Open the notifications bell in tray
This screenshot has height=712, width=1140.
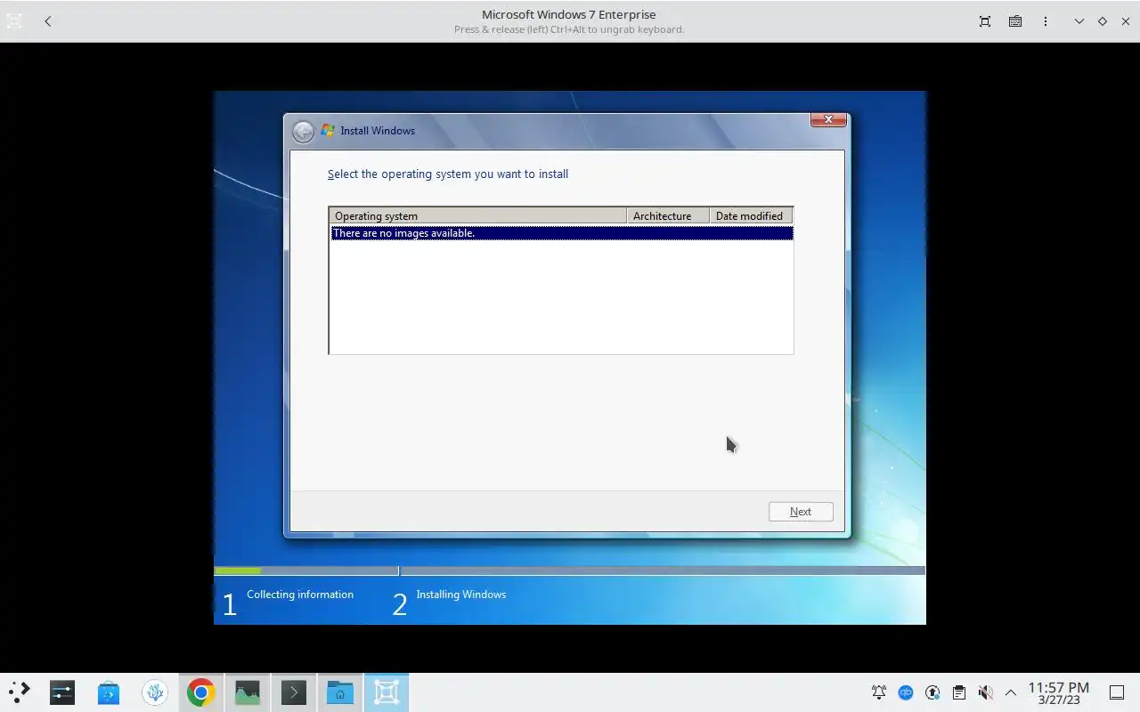coord(879,692)
